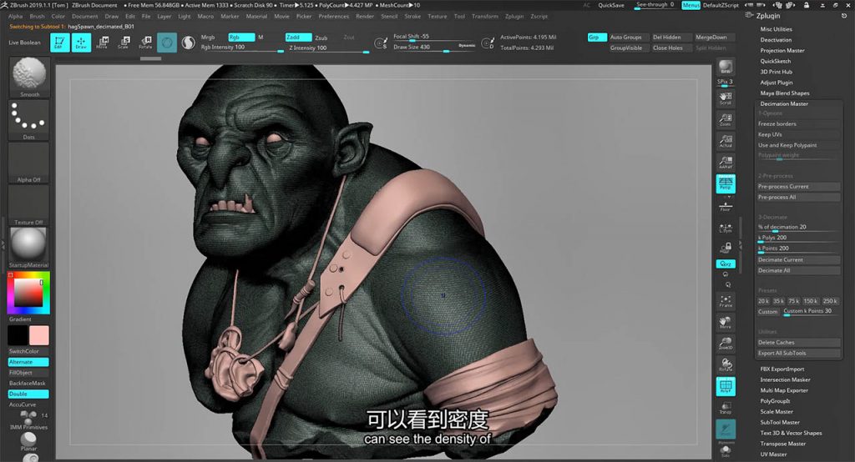Click the Actual size icon

(726, 141)
